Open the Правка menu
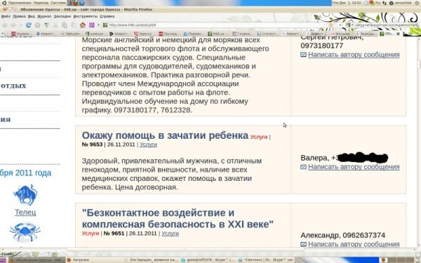Image resolution: width=421 pixels, height=263 pixels. [20, 16]
